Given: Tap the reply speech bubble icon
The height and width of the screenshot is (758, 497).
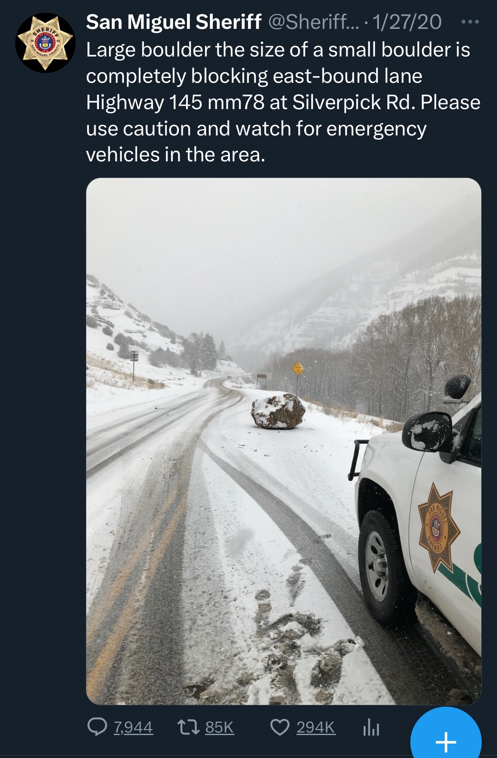Looking at the screenshot, I should tap(97, 727).
